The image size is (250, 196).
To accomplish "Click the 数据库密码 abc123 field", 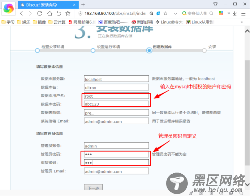I will (116, 104).
